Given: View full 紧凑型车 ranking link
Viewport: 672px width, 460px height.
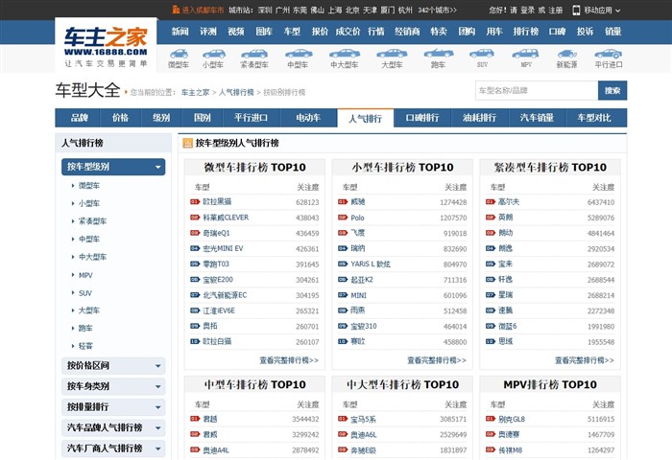Looking at the screenshot, I should [x=584, y=360].
